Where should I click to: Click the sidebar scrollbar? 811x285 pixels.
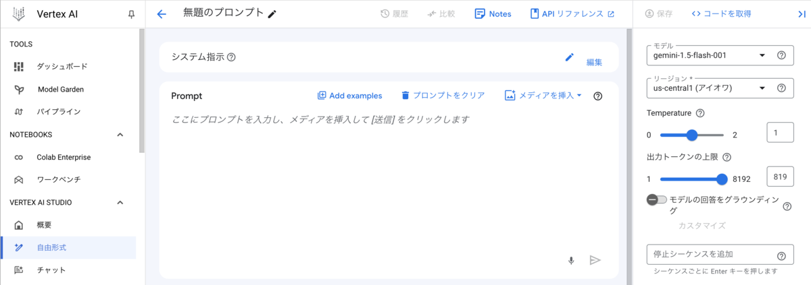coord(141,91)
